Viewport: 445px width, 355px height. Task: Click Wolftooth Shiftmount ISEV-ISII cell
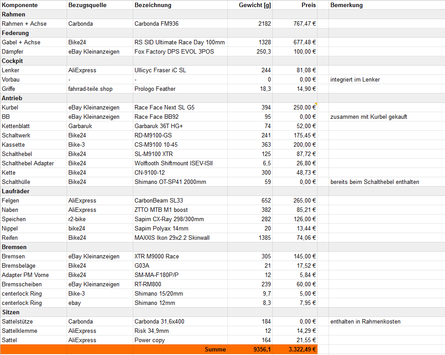pos(180,163)
